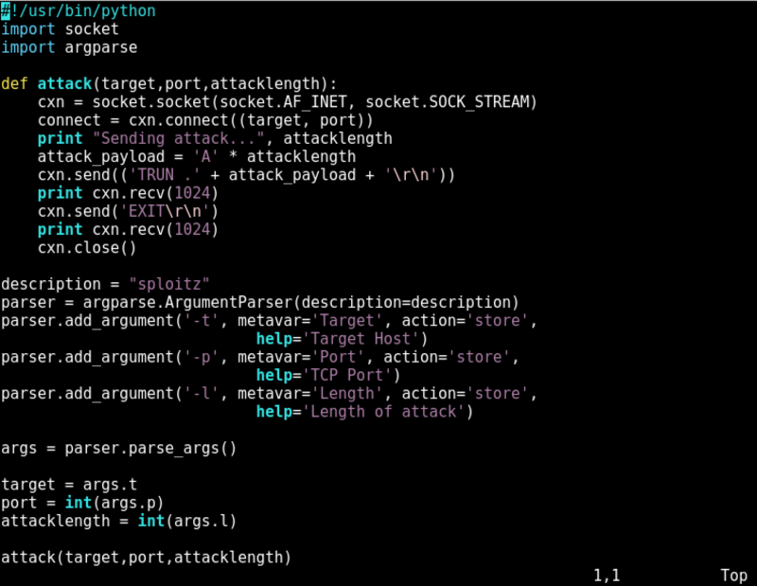The height and width of the screenshot is (586, 757).
Task: Click the 'Target Host' help string
Action: pos(361,339)
